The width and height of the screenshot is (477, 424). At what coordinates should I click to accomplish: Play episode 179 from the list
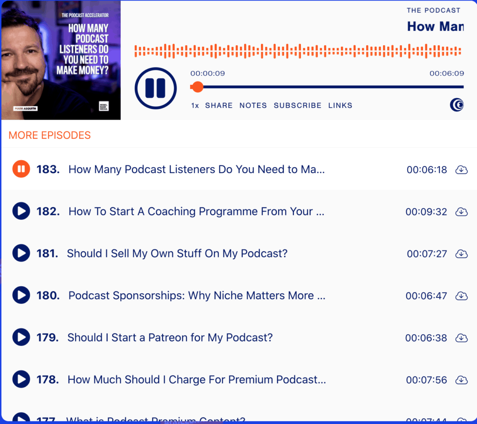tap(21, 337)
